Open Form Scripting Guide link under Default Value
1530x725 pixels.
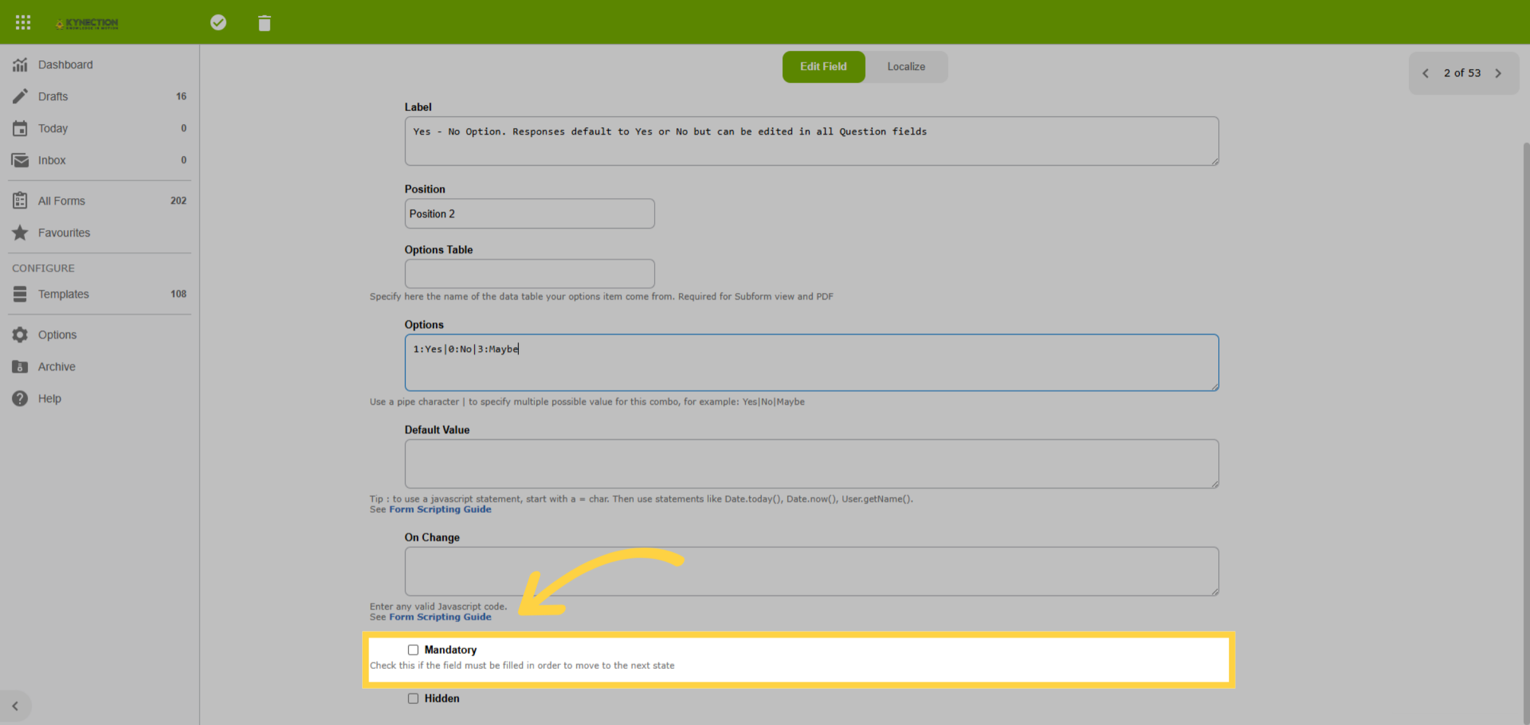[x=440, y=509]
